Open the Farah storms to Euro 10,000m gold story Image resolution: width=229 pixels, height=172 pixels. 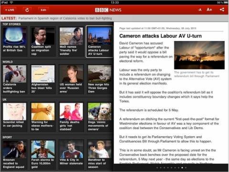[43, 154]
